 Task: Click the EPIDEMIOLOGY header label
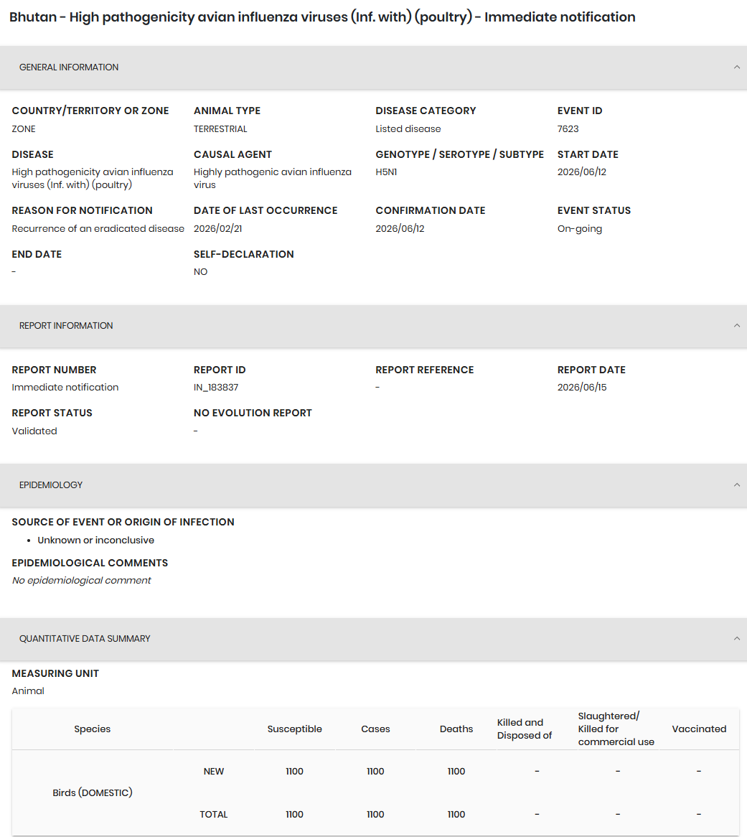51,485
